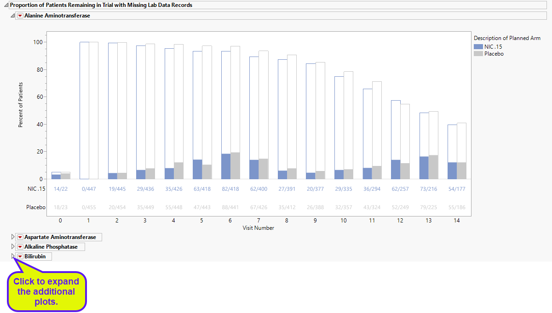Screen dimensions: 552x313
Task: Click the Description of Planned Arm legend title
Action: [x=507, y=38]
